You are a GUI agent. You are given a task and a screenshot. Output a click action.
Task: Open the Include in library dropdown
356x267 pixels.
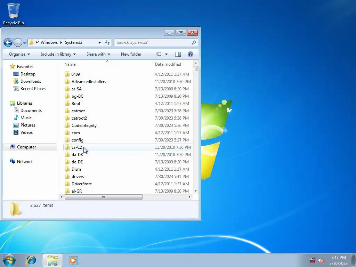(x=58, y=54)
